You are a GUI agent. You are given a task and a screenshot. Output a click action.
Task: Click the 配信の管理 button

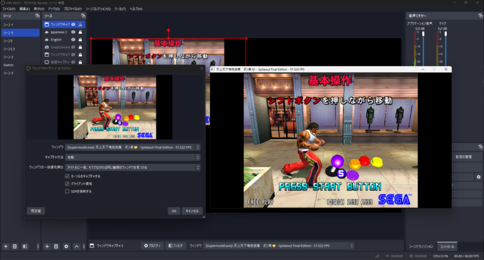tap(463, 157)
